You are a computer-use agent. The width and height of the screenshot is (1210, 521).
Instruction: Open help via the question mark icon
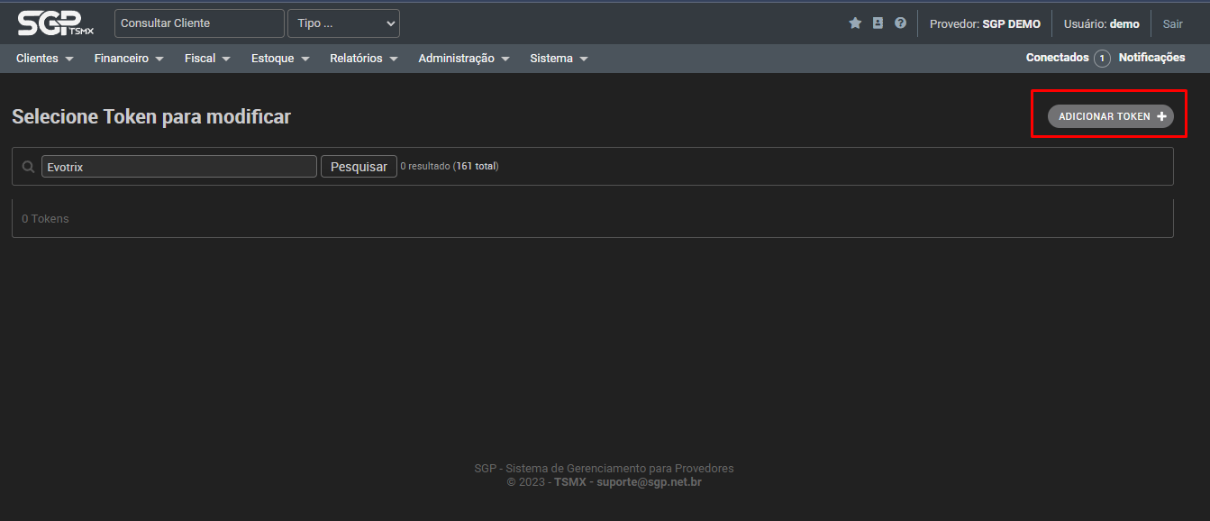(900, 23)
